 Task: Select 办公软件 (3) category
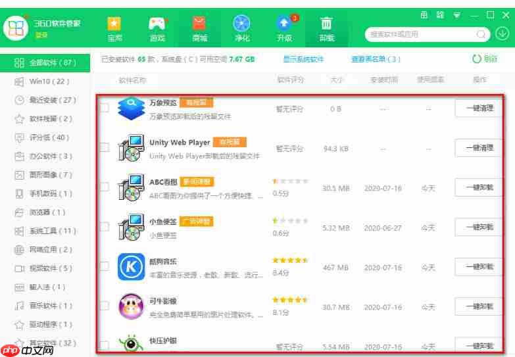coord(45,156)
